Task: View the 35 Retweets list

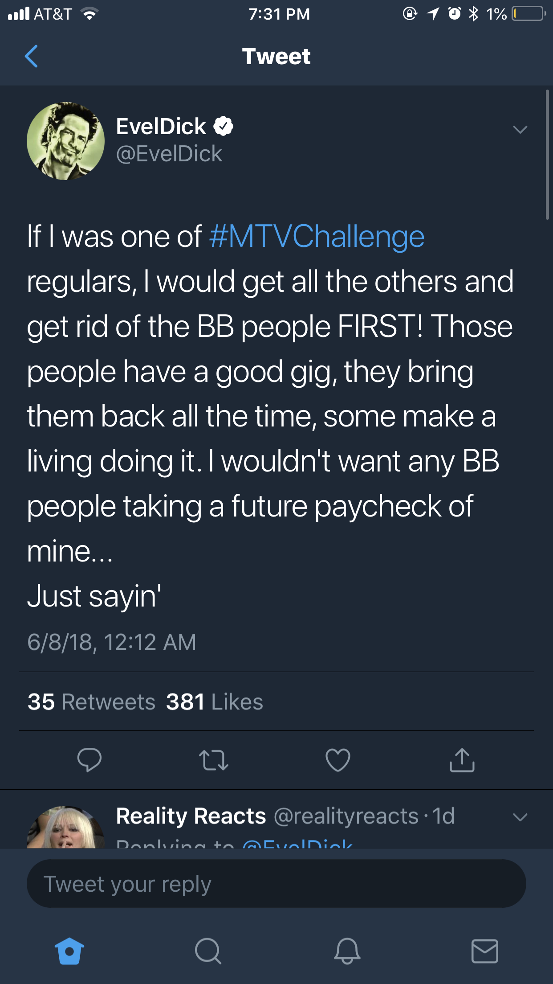Action: [91, 702]
